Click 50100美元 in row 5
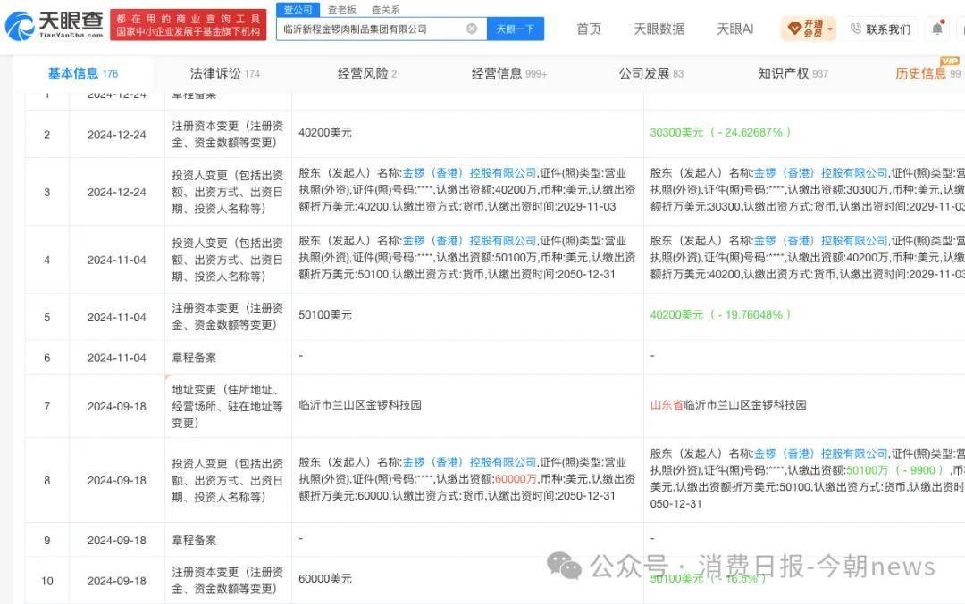The width and height of the screenshot is (965, 604). click(x=325, y=315)
